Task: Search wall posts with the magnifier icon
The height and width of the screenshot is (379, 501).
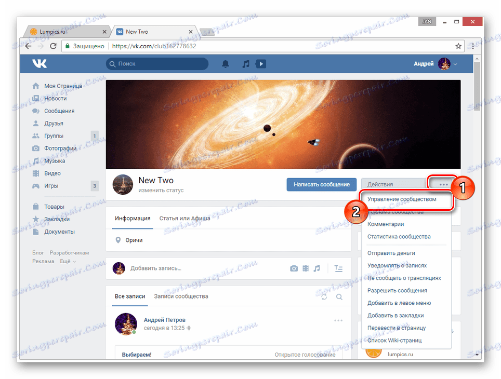Action: (x=339, y=297)
